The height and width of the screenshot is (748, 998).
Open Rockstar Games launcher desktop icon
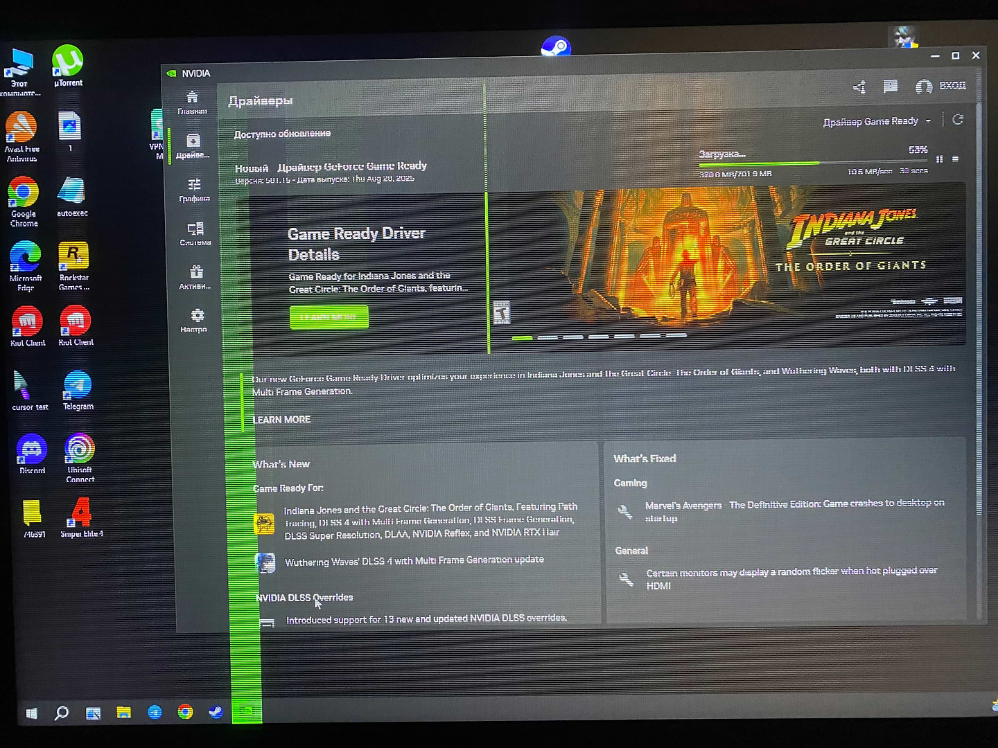point(73,266)
